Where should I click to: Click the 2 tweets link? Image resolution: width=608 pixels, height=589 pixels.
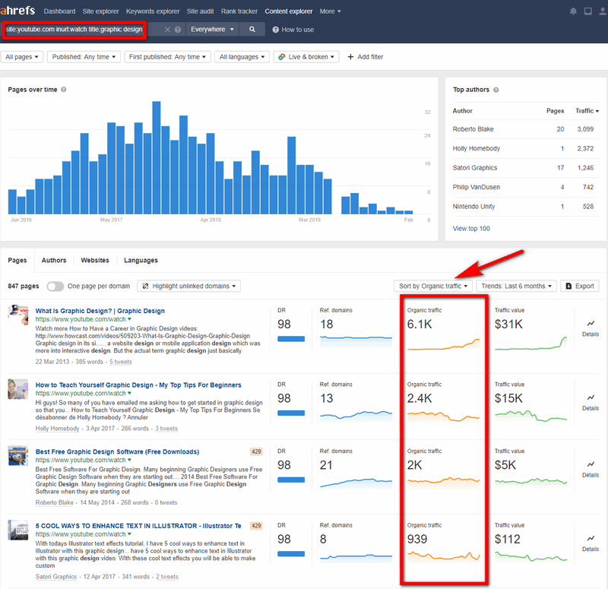(x=167, y=577)
